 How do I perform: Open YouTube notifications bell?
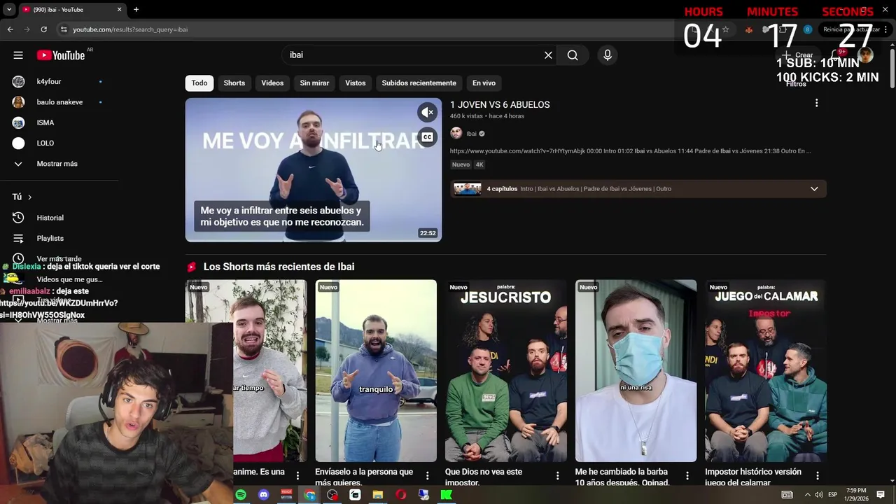pyautogui.click(x=836, y=55)
